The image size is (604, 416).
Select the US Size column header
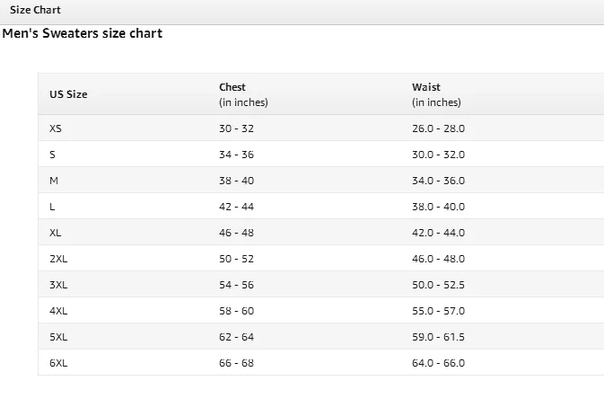click(x=68, y=94)
